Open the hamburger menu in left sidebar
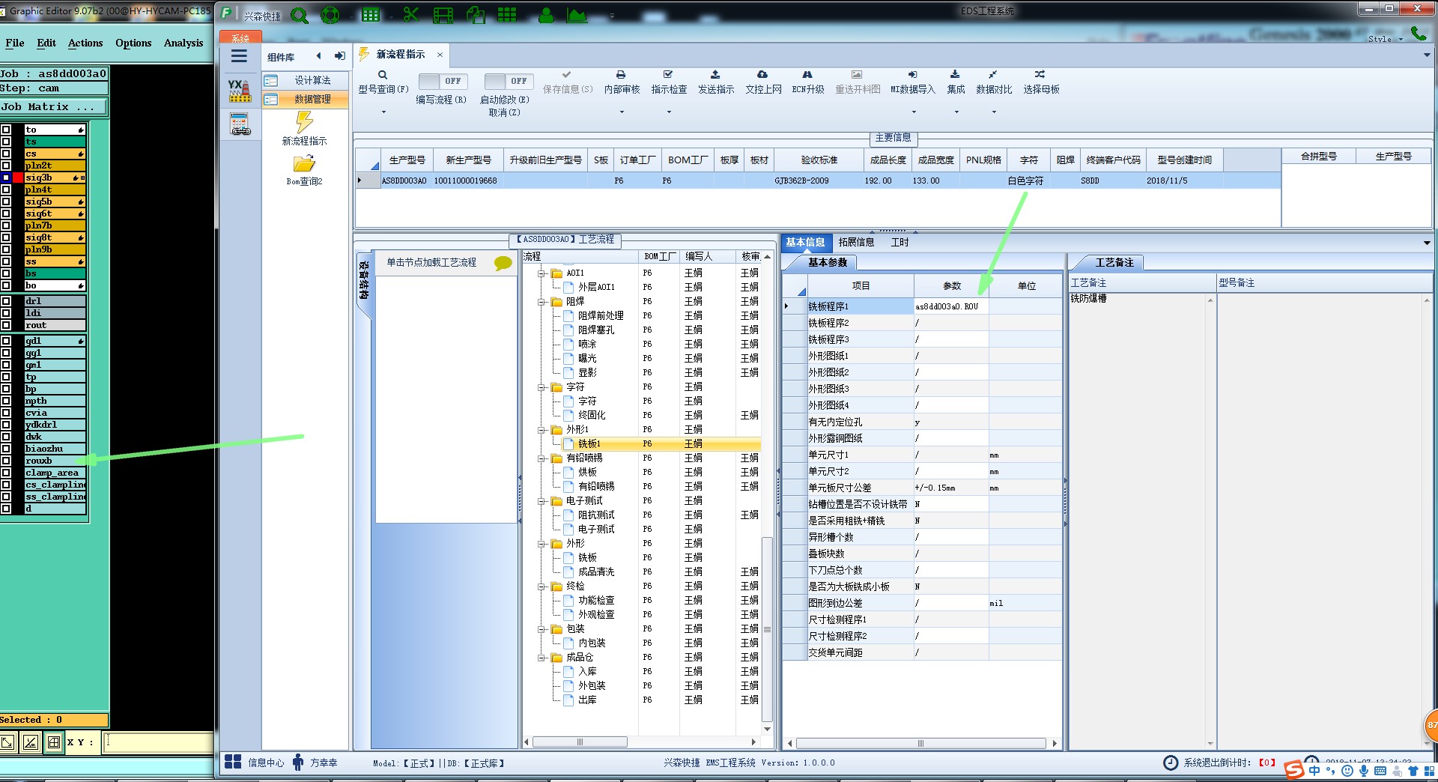 click(239, 56)
